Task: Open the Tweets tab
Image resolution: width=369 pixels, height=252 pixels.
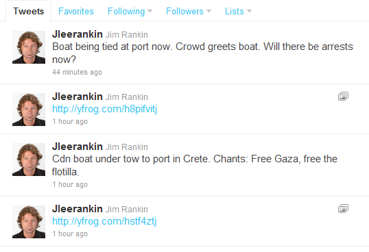Action: click(x=29, y=11)
